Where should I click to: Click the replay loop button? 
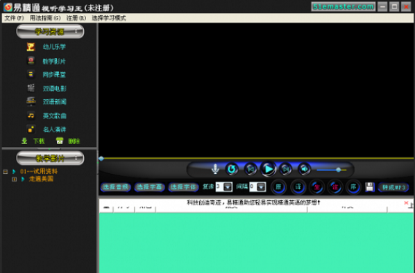232,169
